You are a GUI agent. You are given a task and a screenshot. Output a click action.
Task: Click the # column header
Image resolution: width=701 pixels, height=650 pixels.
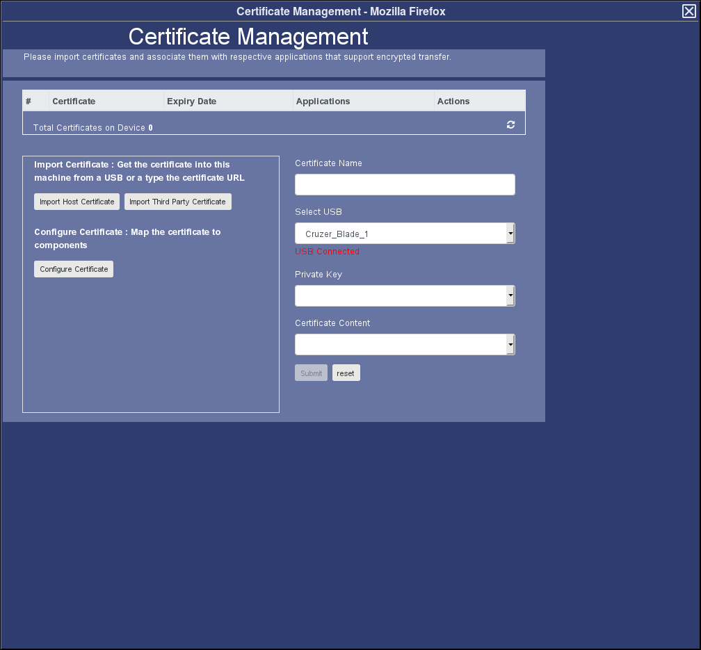coord(29,101)
